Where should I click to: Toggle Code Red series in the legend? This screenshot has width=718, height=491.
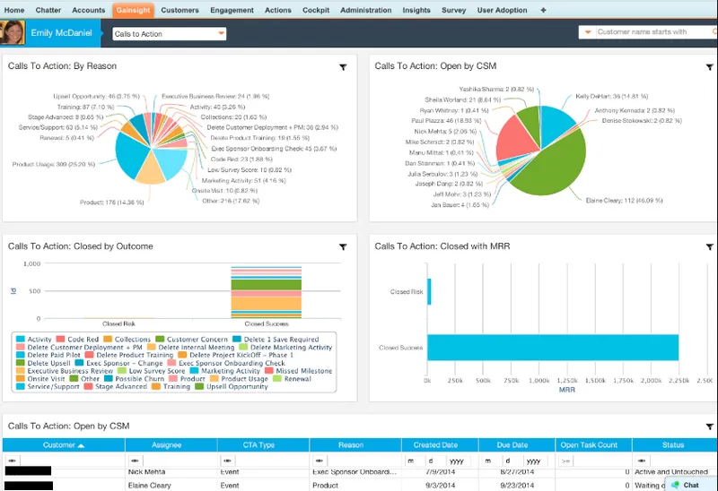tap(77, 340)
